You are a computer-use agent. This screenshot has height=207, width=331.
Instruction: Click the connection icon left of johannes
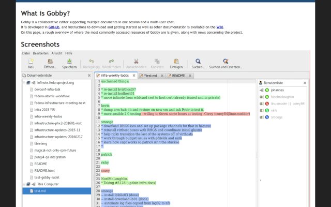[262, 90]
